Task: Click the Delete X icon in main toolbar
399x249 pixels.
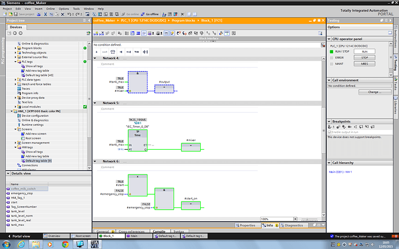Action: [x=62, y=14]
